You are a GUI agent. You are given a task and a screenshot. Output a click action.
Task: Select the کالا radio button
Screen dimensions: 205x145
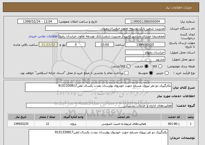(160, 66)
